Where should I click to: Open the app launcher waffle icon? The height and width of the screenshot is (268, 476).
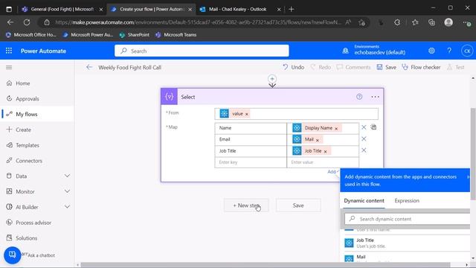9,51
